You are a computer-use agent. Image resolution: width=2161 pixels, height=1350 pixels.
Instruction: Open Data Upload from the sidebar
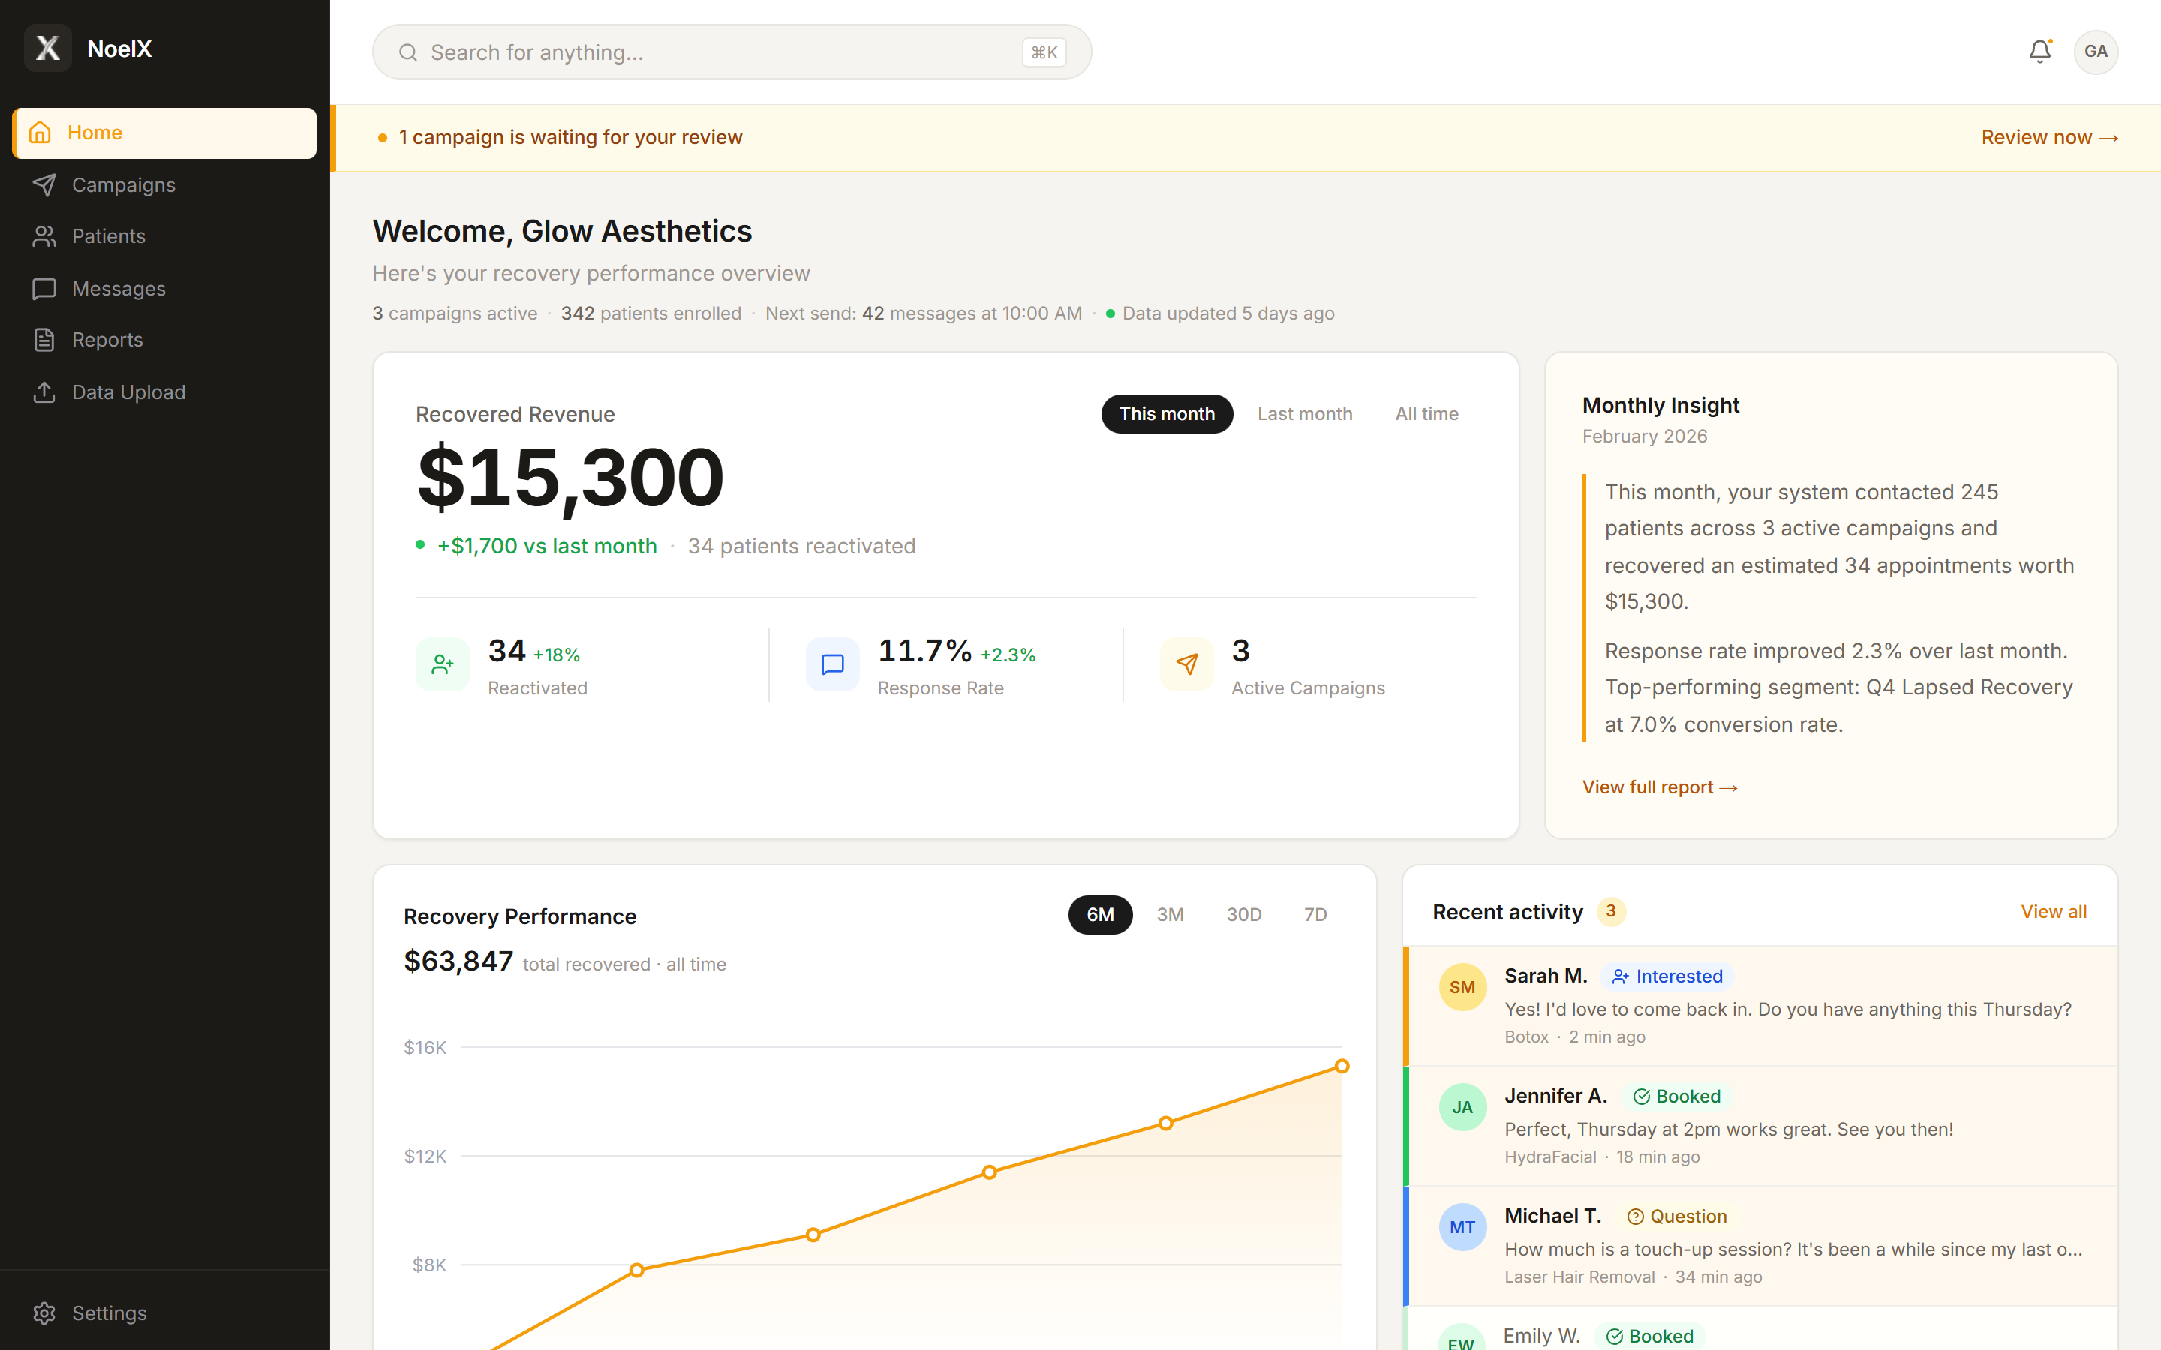coord(128,391)
